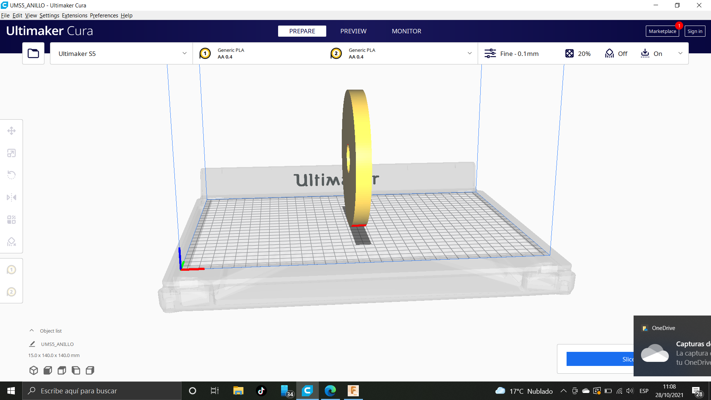Switch to MONITOR stage
Viewport: 711px width, 400px height.
click(407, 31)
